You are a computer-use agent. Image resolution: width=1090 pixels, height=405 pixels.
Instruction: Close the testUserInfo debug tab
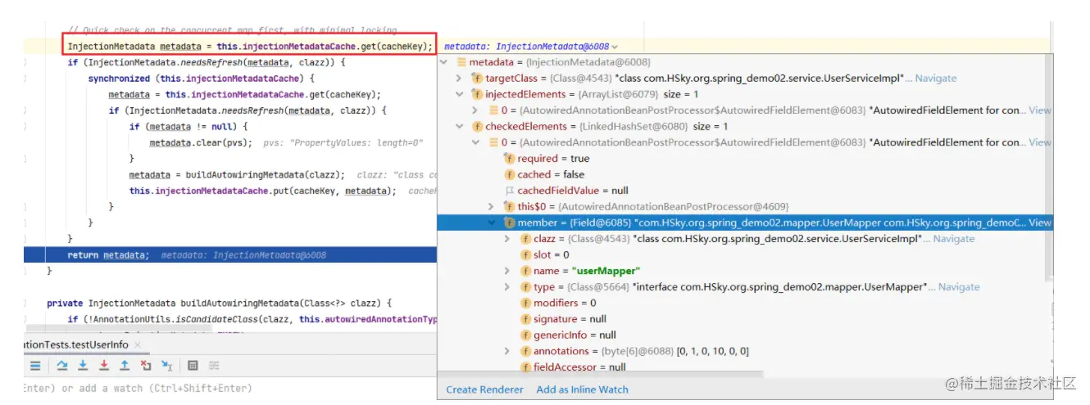click(136, 344)
